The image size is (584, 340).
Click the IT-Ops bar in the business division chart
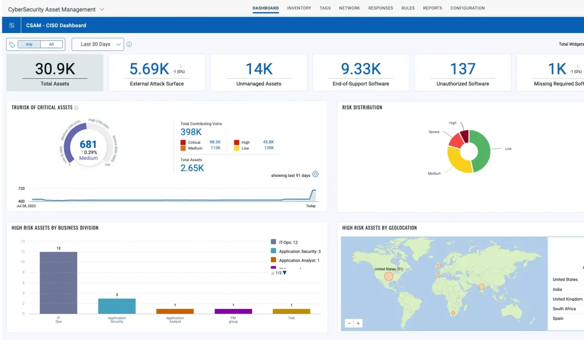[58, 282]
